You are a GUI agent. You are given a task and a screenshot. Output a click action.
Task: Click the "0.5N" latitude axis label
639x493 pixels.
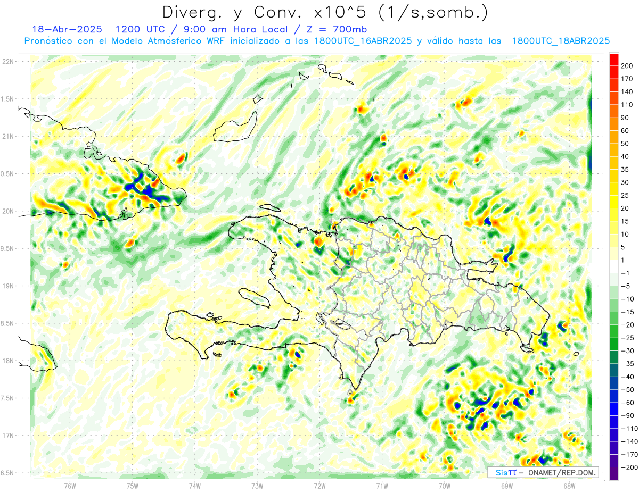[8, 173]
